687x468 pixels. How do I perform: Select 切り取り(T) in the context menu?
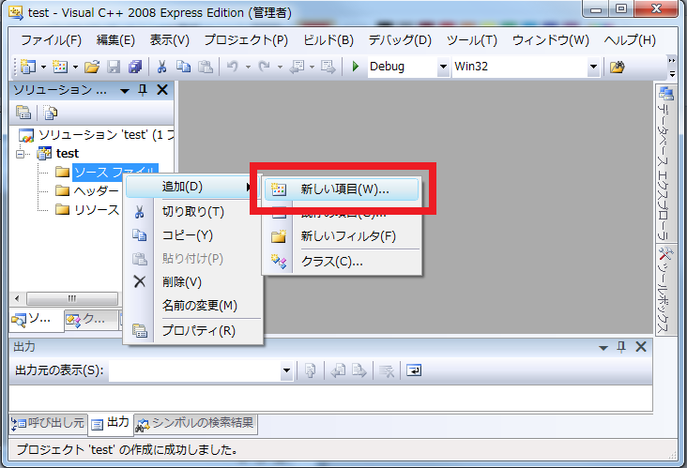click(192, 212)
